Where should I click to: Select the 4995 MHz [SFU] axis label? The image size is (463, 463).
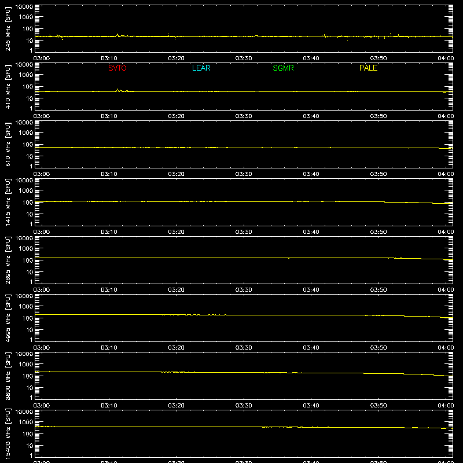(8, 318)
